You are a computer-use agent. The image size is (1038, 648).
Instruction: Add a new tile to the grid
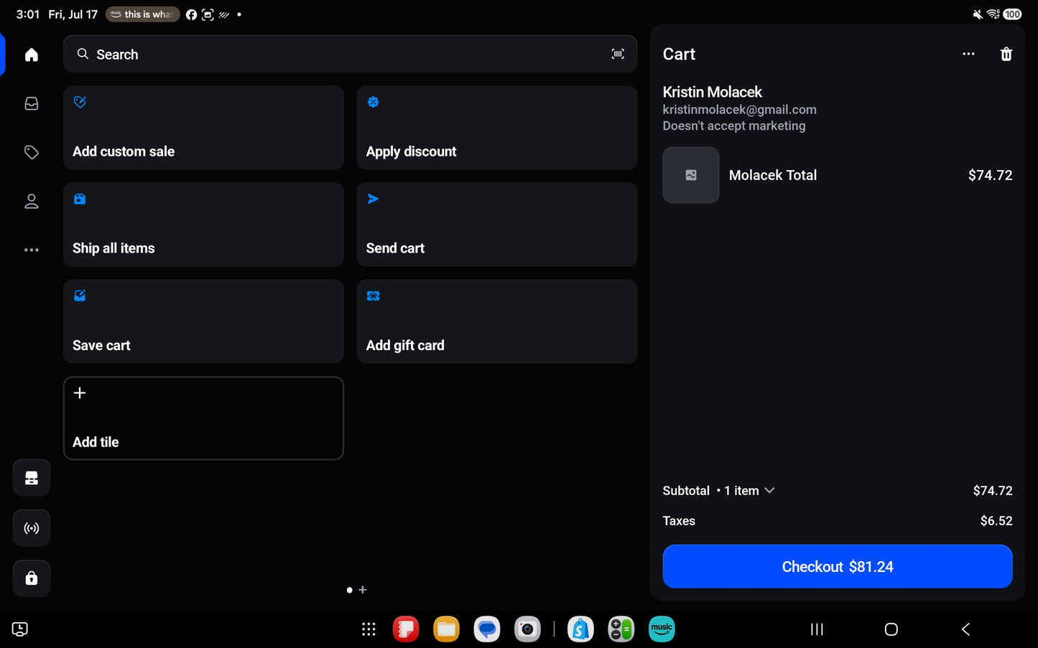[x=203, y=418]
